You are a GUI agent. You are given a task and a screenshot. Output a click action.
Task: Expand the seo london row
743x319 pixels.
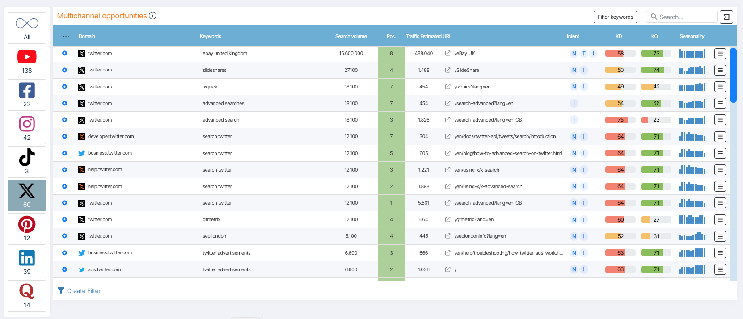coord(64,236)
